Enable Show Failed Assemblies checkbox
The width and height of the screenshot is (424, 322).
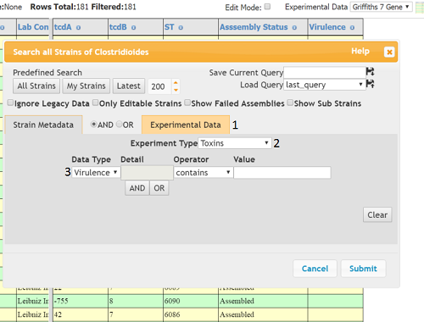[187, 103]
